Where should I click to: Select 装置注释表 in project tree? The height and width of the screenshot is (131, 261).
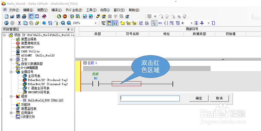(29, 39)
